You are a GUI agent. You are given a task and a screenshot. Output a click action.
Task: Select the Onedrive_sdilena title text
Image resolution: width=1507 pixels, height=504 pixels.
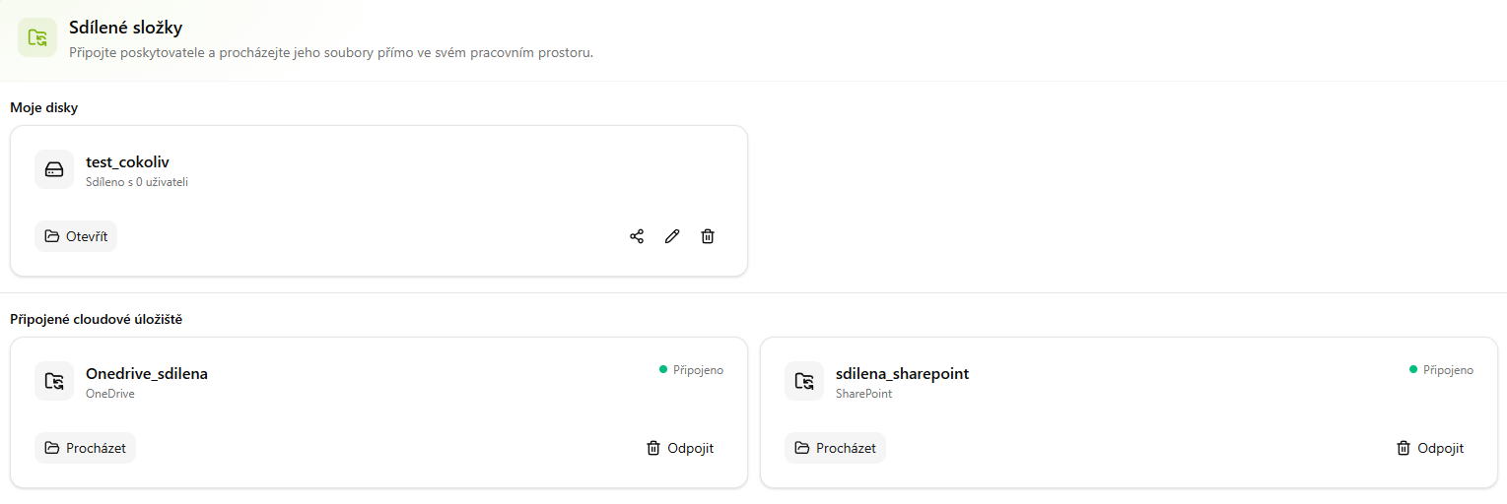147,373
